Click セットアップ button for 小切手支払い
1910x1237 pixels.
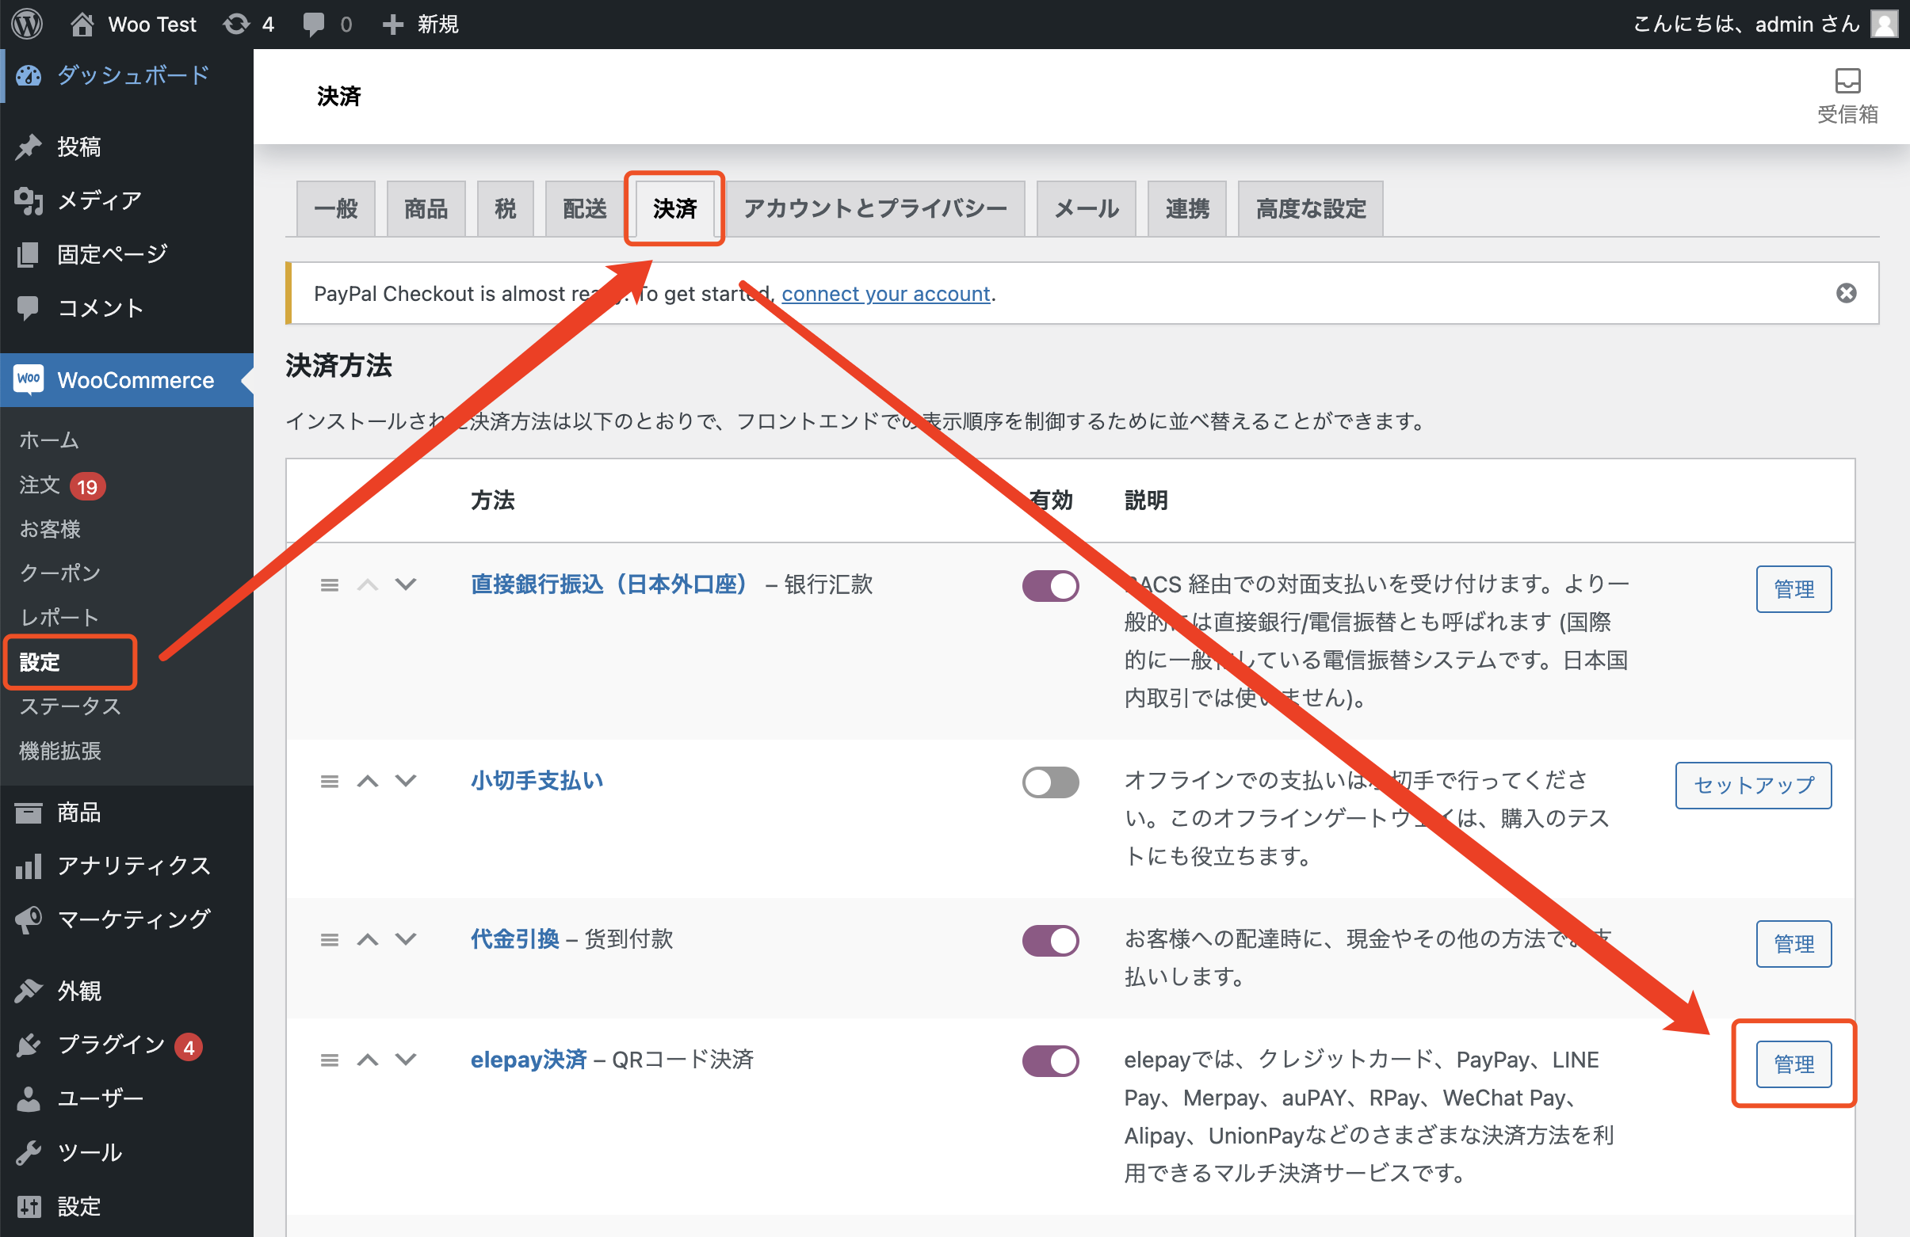[x=1753, y=785]
